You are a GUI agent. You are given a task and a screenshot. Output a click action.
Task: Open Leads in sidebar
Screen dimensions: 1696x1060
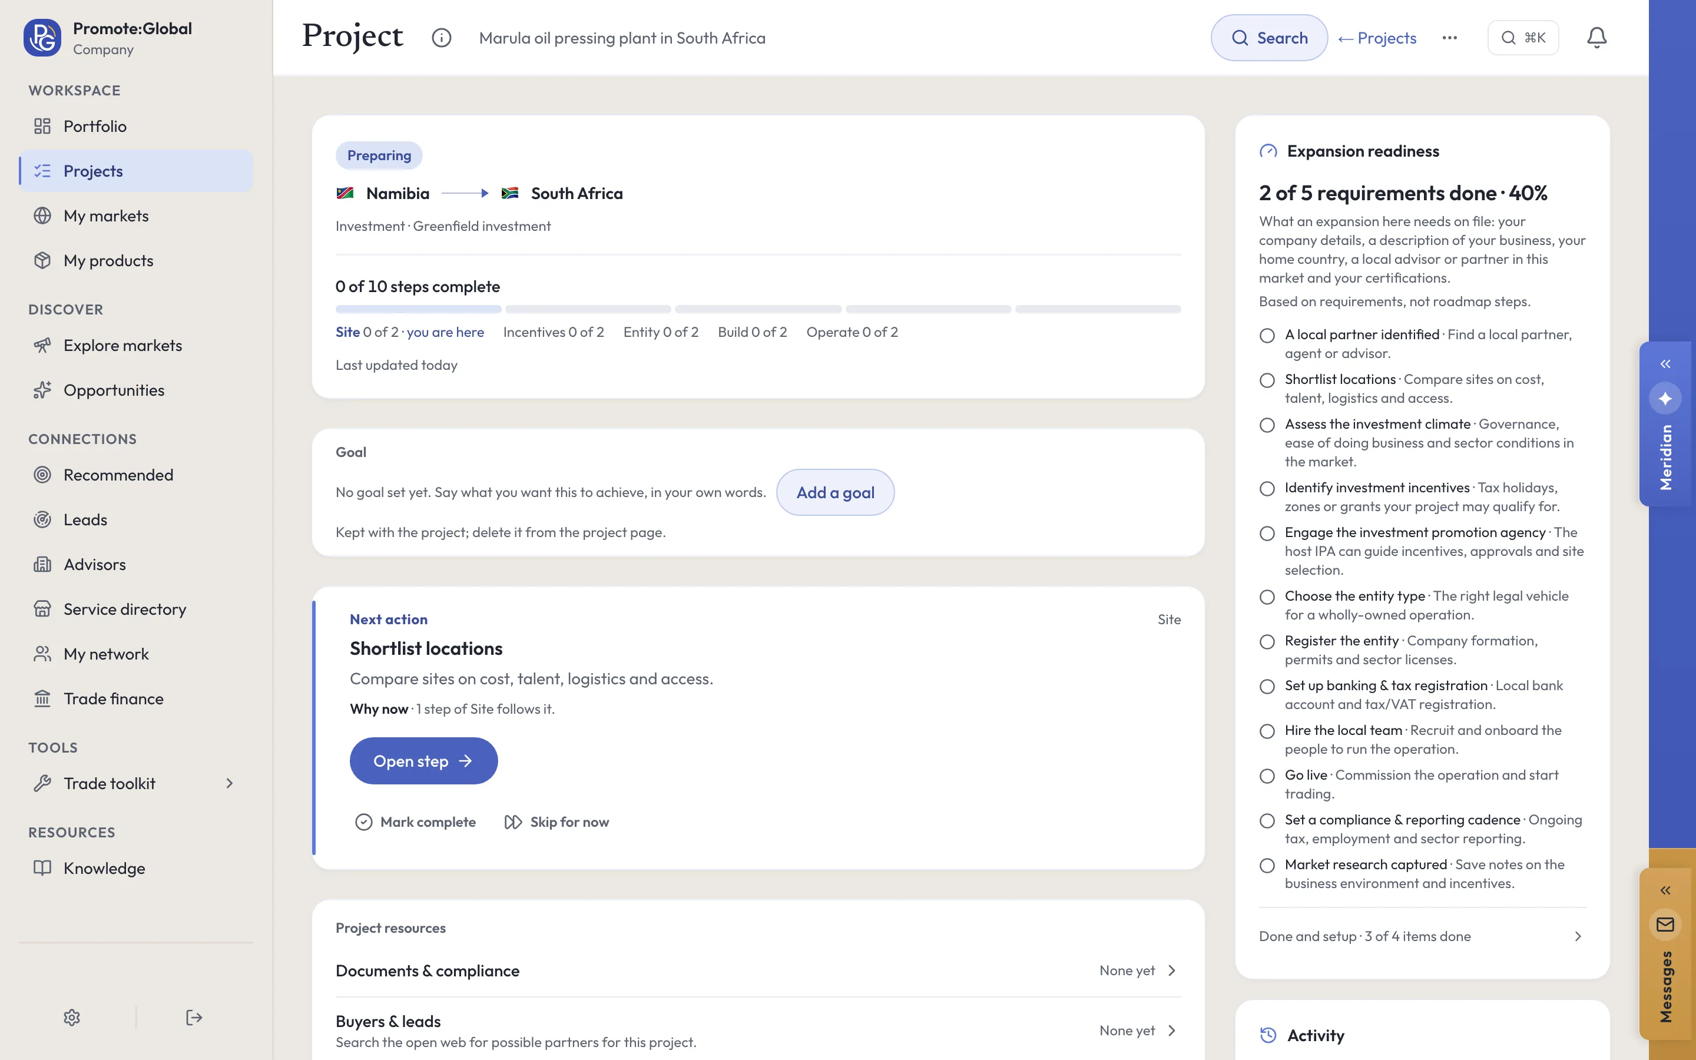coord(136,520)
